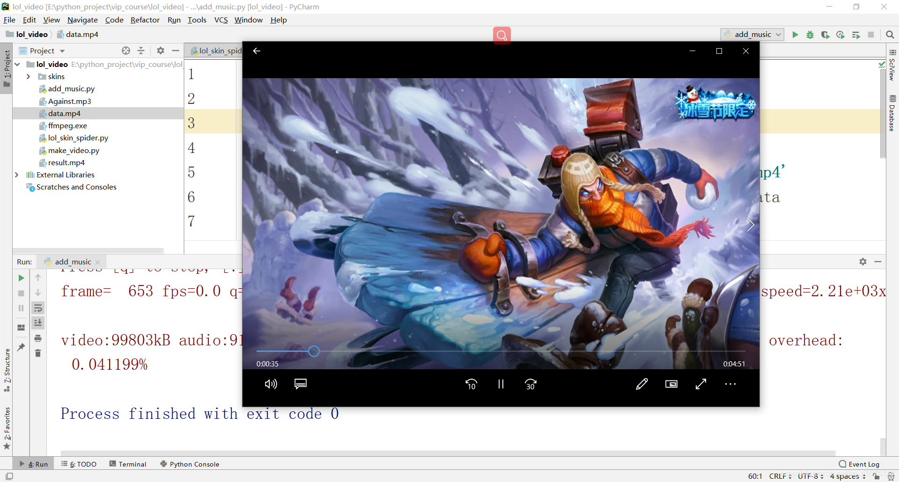The width and height of the screenshot is (899, 482).
Task: Open the VCS menu
Action: tap(221, 20)
